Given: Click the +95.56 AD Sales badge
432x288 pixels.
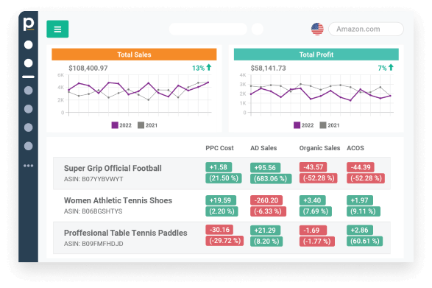Looking at the screenshot, I should [265, 168].
